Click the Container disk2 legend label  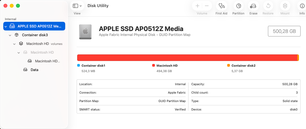(243, 66)
